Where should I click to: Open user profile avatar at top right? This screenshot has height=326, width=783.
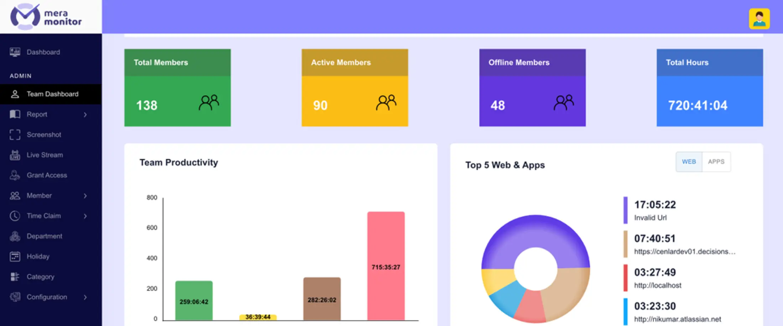pyautogui.click(x=759, y=18)
